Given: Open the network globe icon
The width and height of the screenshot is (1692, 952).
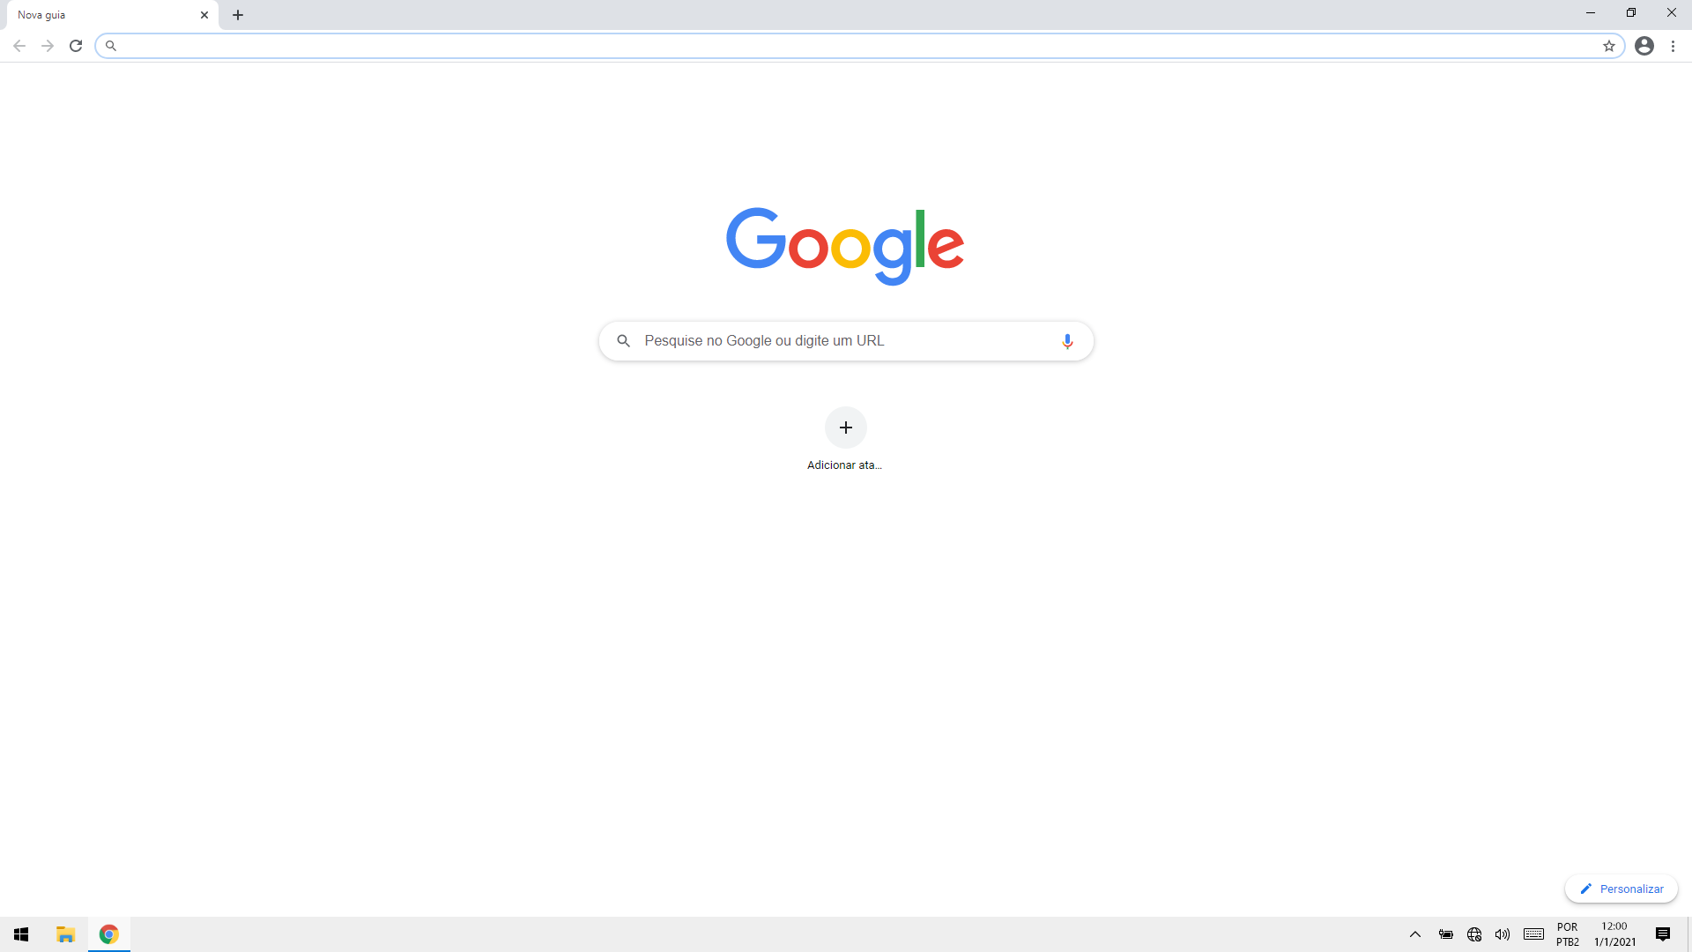Looking at the screenshot, I should [x=1474, y=934].
